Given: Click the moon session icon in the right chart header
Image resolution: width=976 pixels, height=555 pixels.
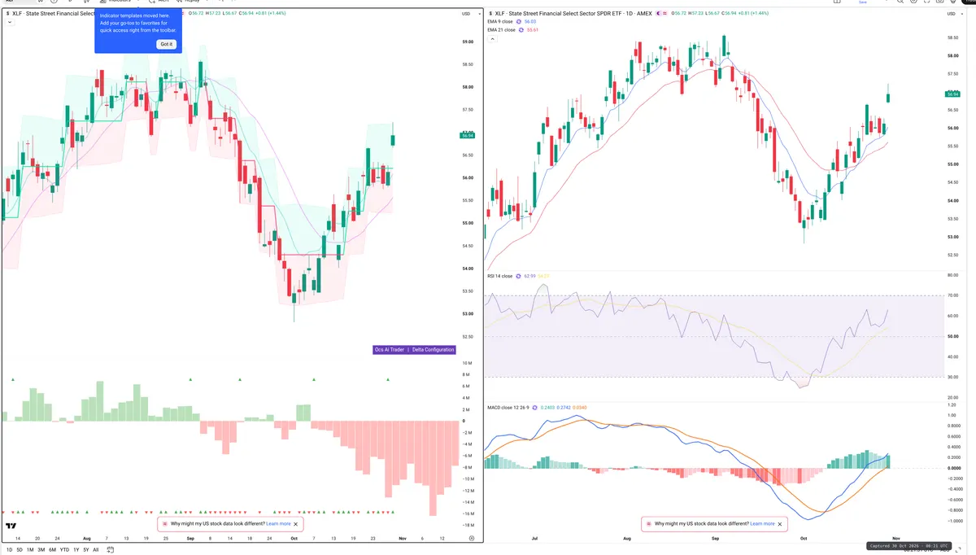Looking at the screenshot, I should pyautogui.click(x=658, y=14).
